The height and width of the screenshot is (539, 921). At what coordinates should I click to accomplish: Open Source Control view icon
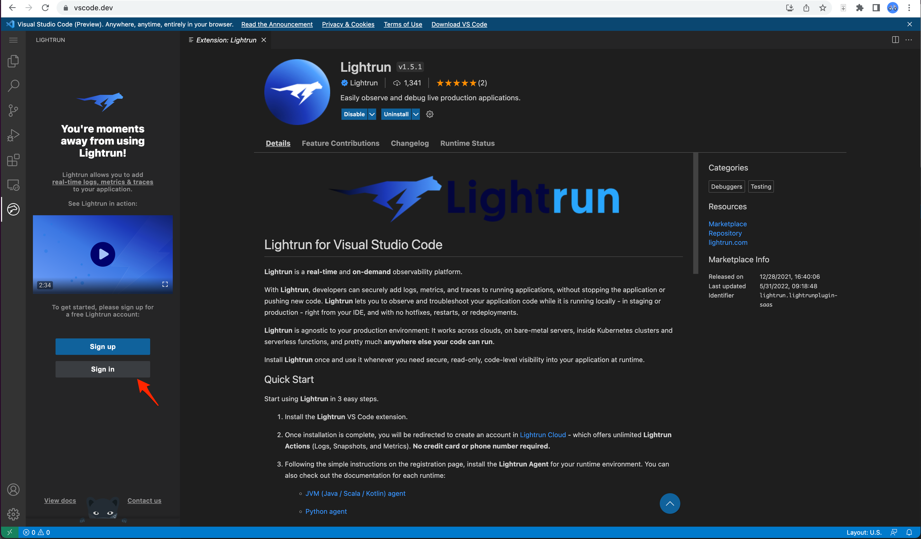(x=13, y=110)
